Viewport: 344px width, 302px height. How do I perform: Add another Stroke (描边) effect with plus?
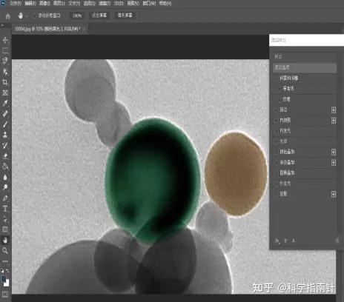coord(334,110)
